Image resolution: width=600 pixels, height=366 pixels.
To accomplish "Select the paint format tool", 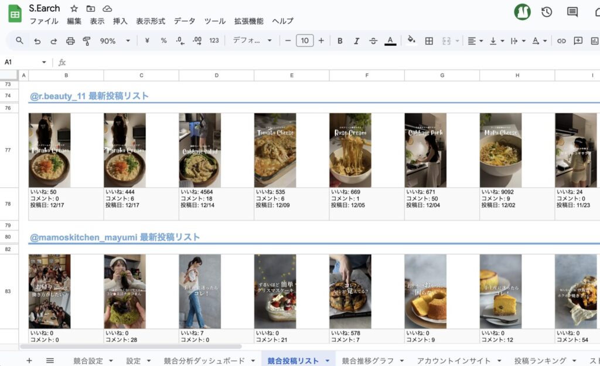I will click(87, 41).
